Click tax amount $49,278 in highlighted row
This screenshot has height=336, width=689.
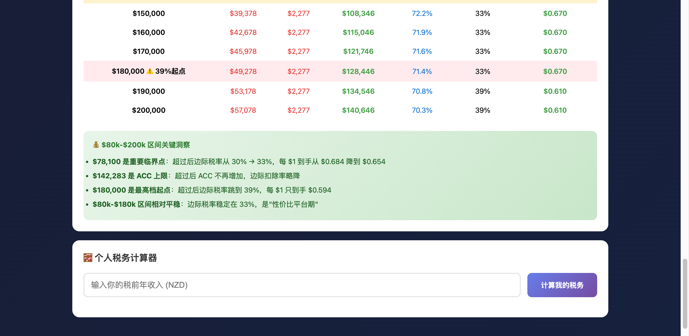click(x=243, y=71)
